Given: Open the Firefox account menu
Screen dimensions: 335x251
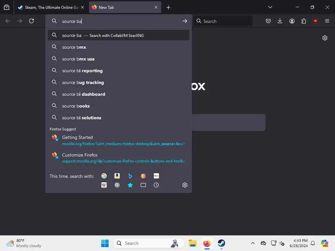Looking at the screenshot, I should [x=292, y=21].
